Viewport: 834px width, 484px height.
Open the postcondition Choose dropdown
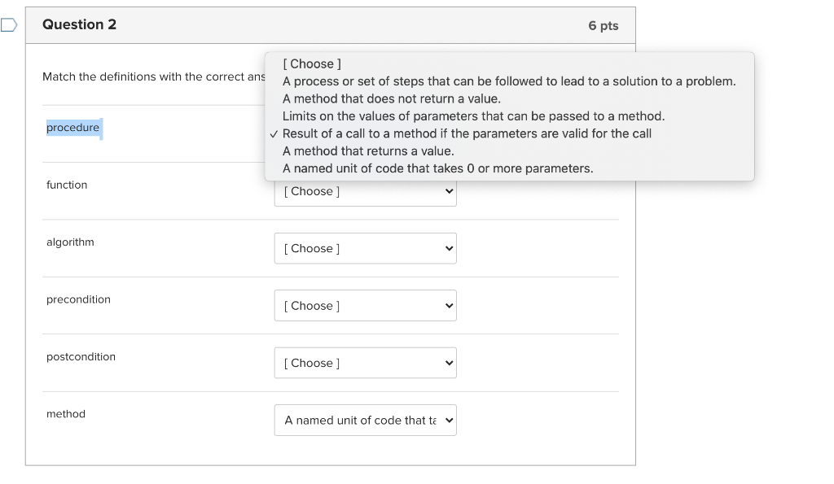pos(365,363)
